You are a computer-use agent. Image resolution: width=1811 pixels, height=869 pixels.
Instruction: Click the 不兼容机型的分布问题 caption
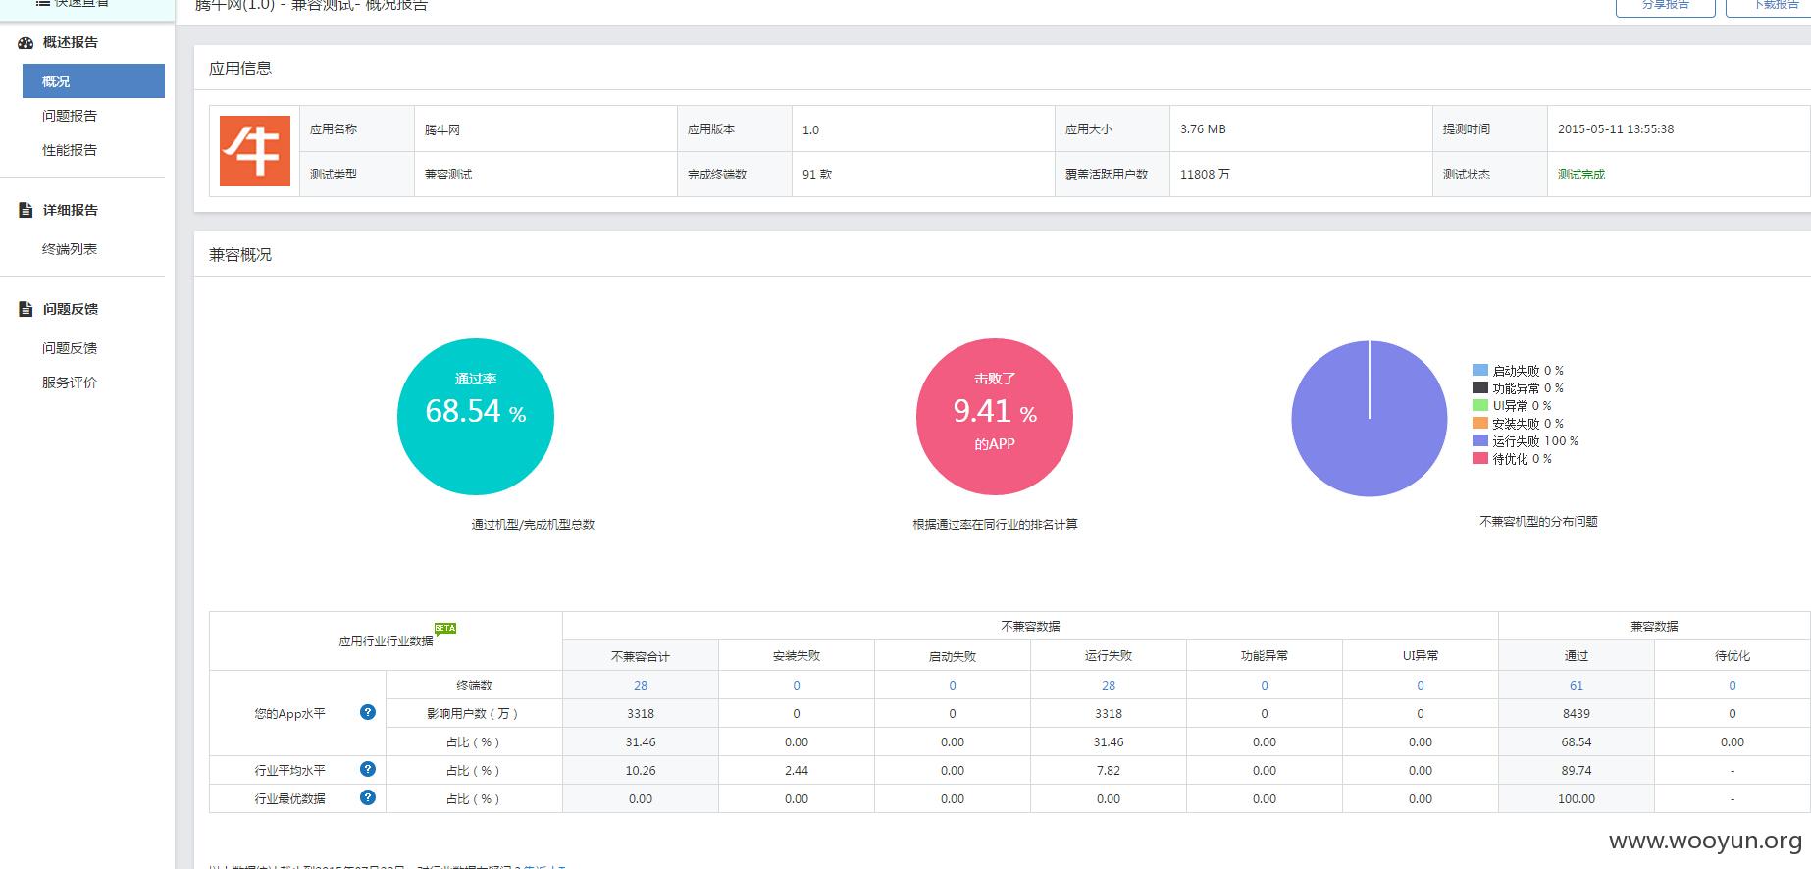(1538, 522)
